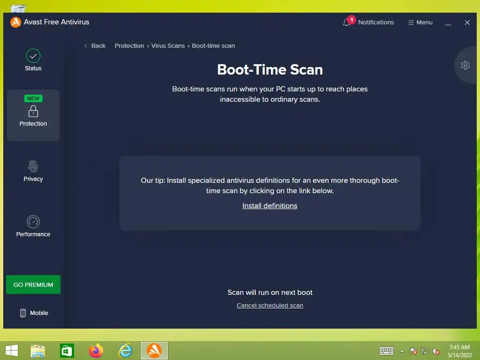Click the GO PREMIUM button

point(33,285)
